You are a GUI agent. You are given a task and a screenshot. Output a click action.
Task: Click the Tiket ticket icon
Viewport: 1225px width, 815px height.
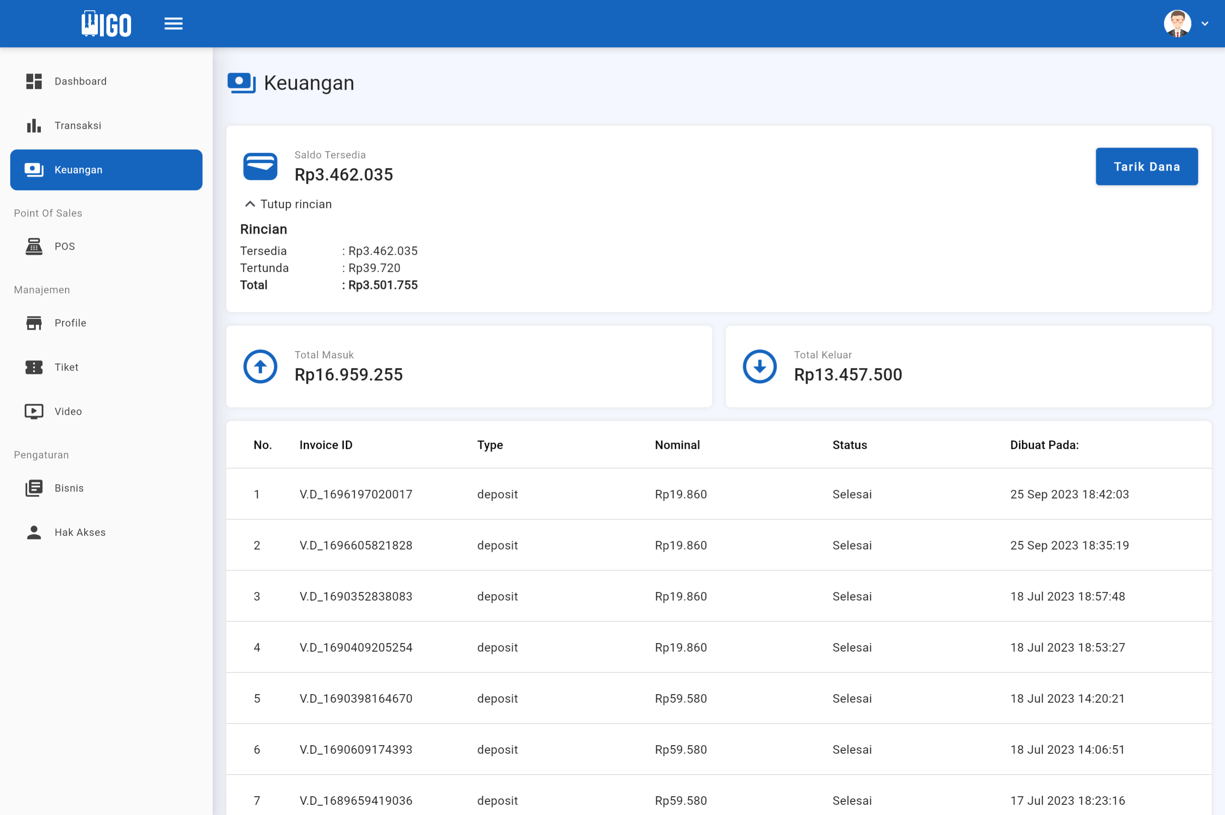tap(34, 367)
